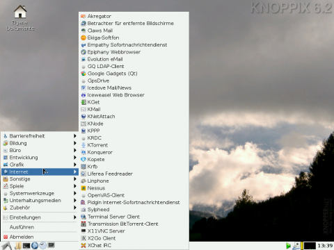Start KMail
Screen dimensions: 334x250
pyautogui.click(x=134, y=110)
